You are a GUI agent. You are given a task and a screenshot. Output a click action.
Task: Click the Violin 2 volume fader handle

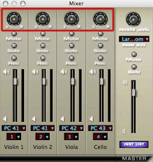click(44, 81)
